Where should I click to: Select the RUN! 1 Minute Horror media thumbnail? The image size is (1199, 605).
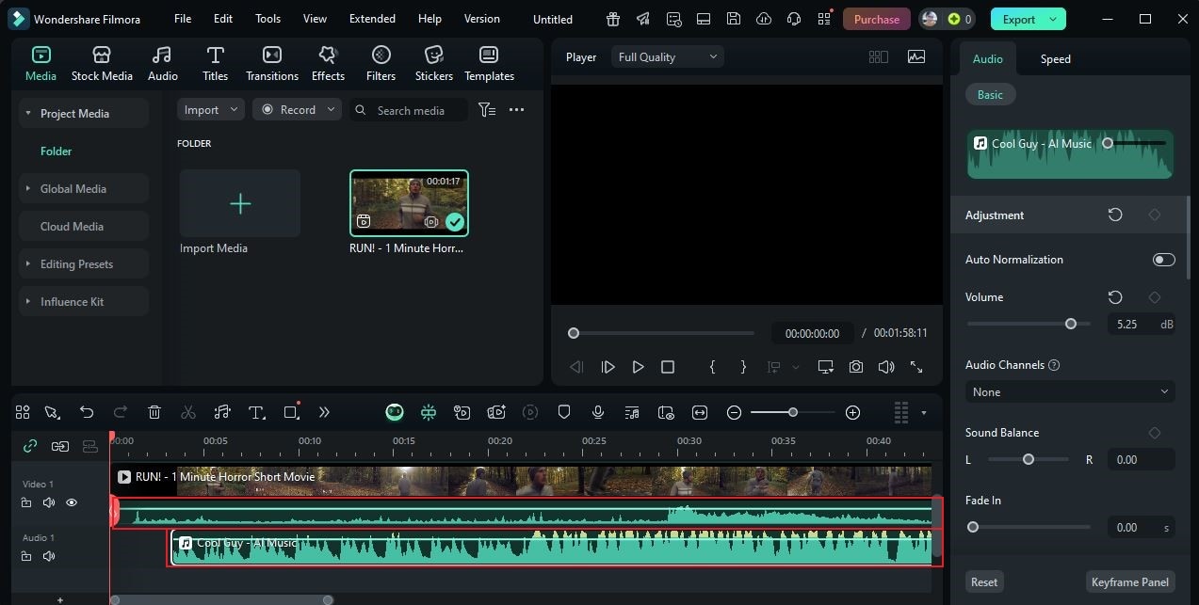(409, 203)
